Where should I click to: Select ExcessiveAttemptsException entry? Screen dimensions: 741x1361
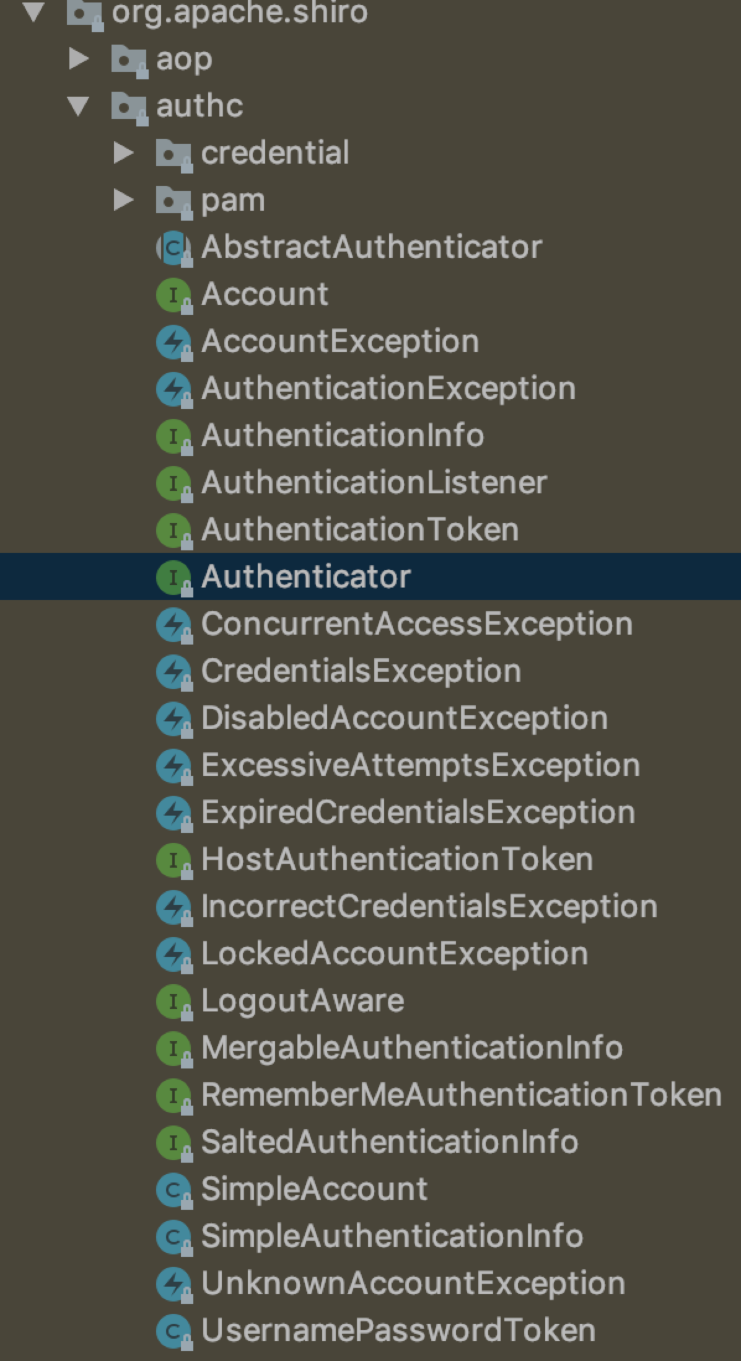click(x=421, y=765)
